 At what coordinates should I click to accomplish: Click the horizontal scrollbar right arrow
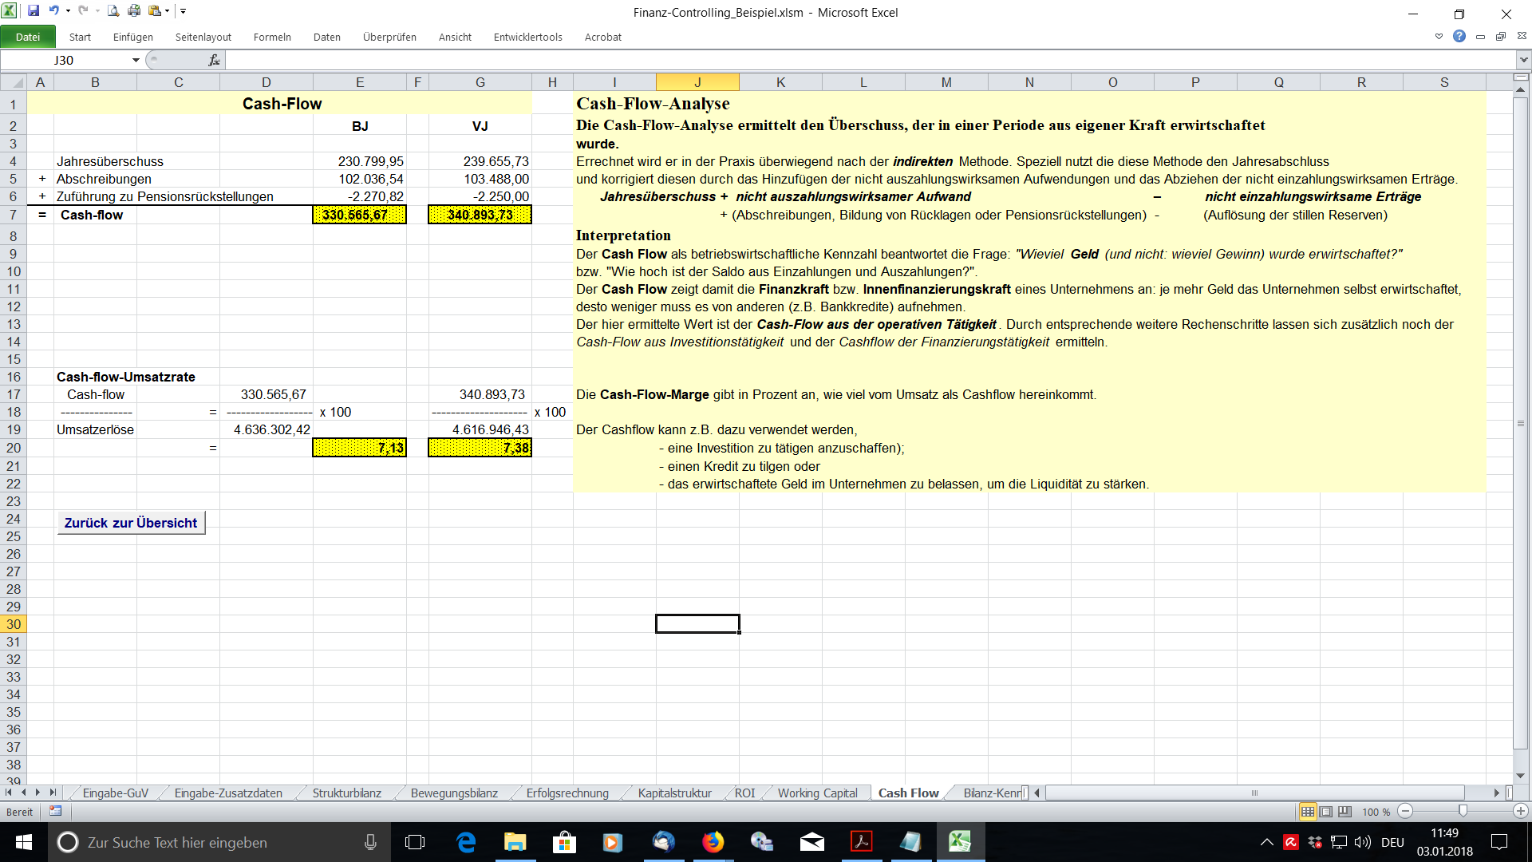click(1497, 793)
